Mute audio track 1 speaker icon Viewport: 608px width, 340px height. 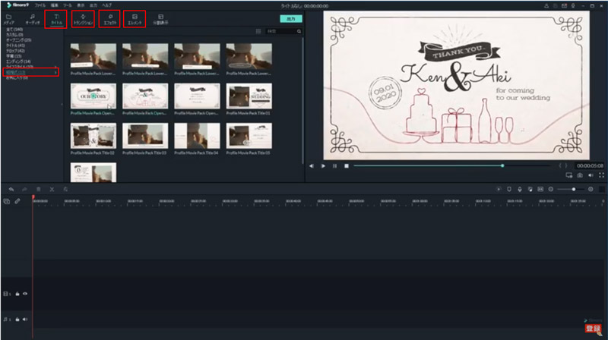24,320
